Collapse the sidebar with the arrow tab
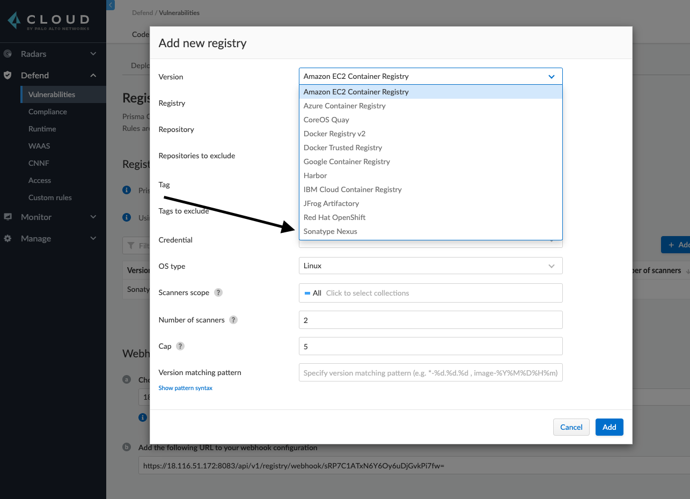Screen dimensions: 690x499 coord(111,5)
